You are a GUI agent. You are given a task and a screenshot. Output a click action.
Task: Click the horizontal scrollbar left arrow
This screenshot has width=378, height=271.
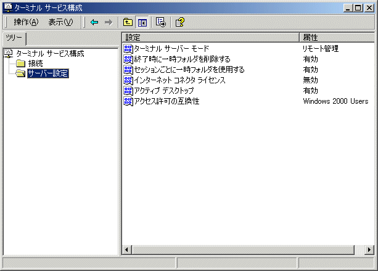click(x=127, y=250)
